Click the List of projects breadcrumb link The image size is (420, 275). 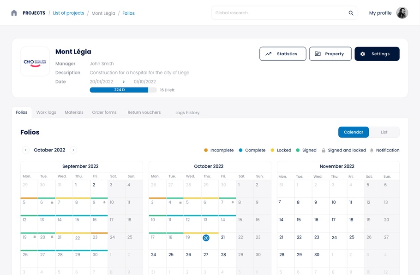pos(68,13)
